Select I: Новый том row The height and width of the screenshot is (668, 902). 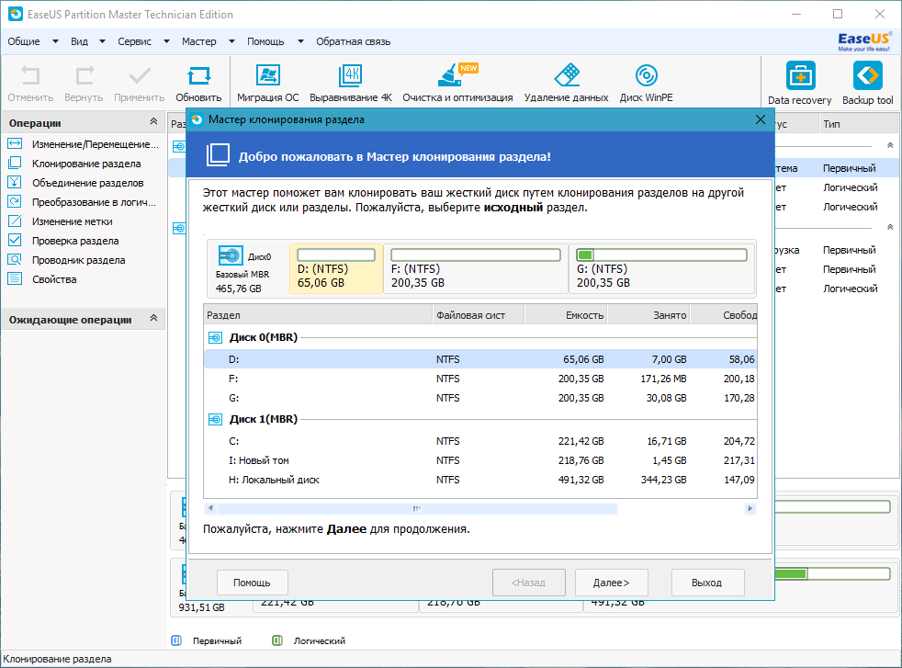tap(480, 460)
